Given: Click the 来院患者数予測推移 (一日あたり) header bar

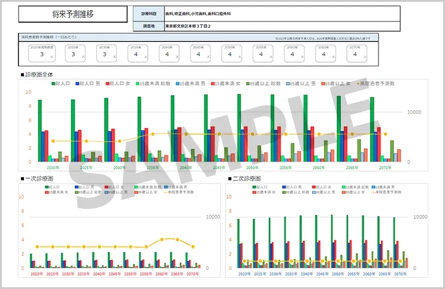Looking at the screenshot, I should point(198,37).
